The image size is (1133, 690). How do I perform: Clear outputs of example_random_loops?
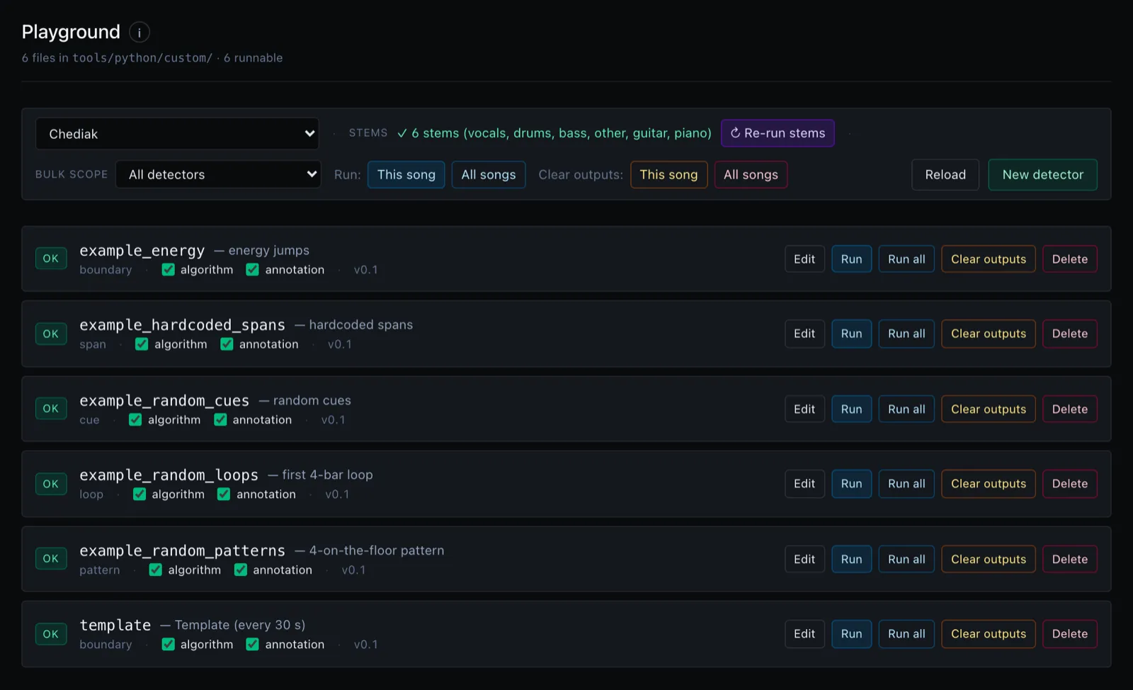click(x=989, y=484)
